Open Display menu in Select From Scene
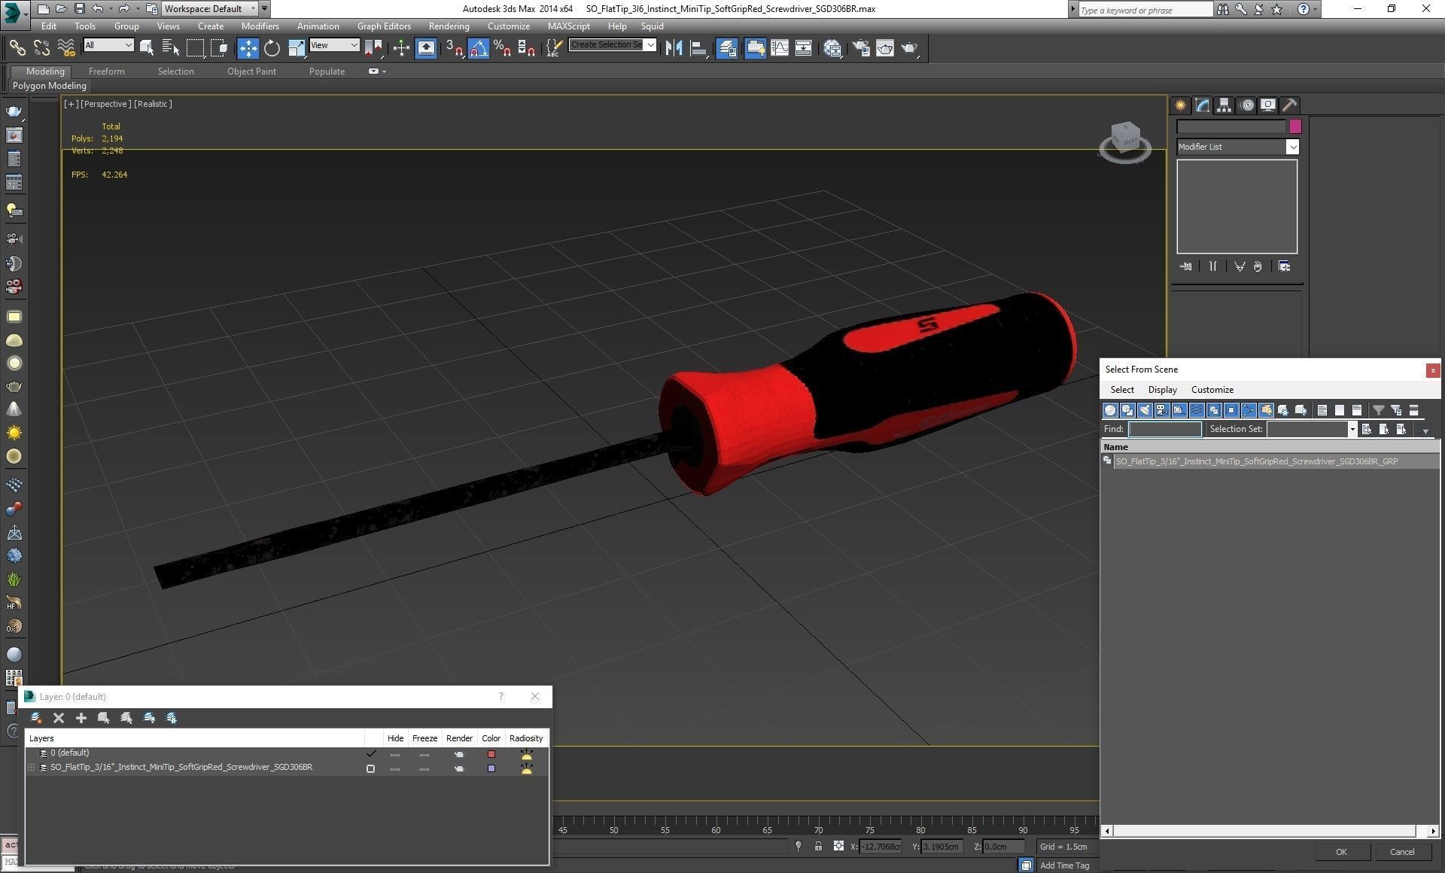1445x873 pixels. [1162, 390]
